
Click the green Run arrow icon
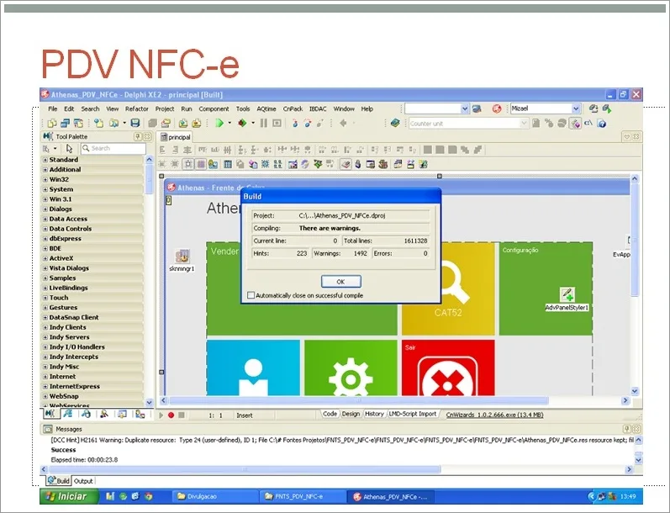[x=219, y=123]
